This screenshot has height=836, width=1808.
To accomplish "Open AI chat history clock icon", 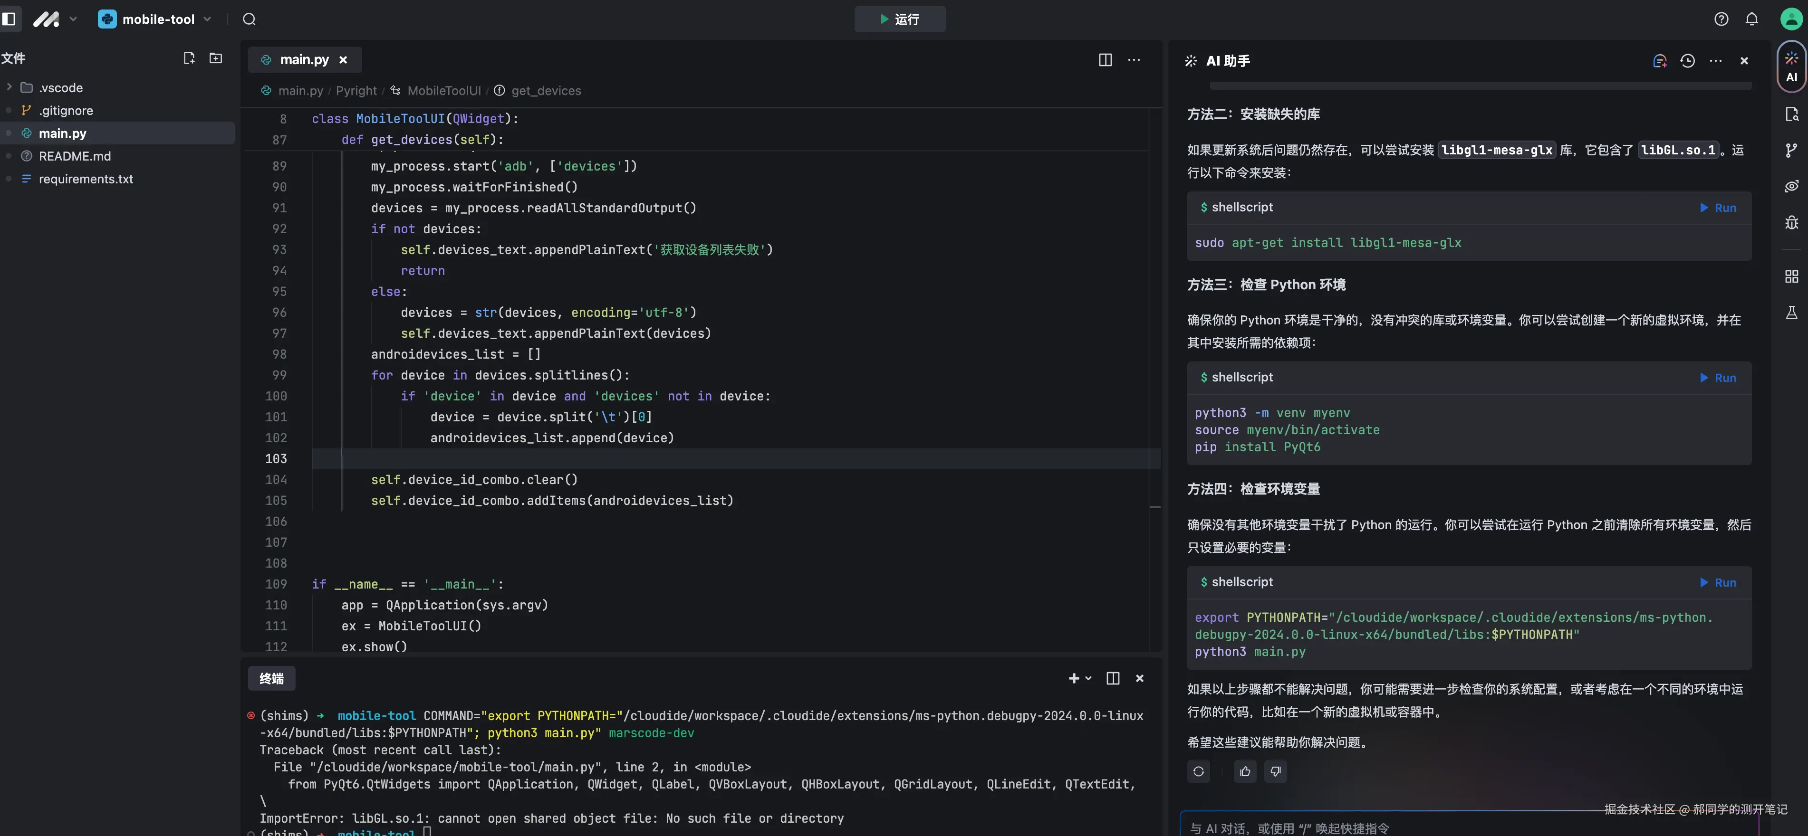I will pos(1687,61).
